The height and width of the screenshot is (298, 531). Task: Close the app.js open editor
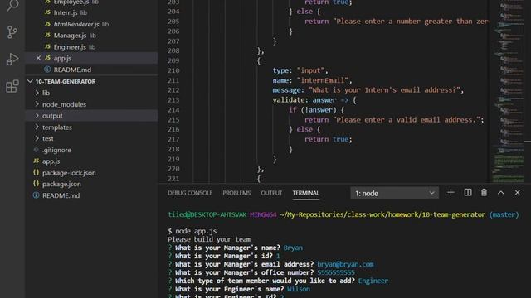[x=38, y=58]
